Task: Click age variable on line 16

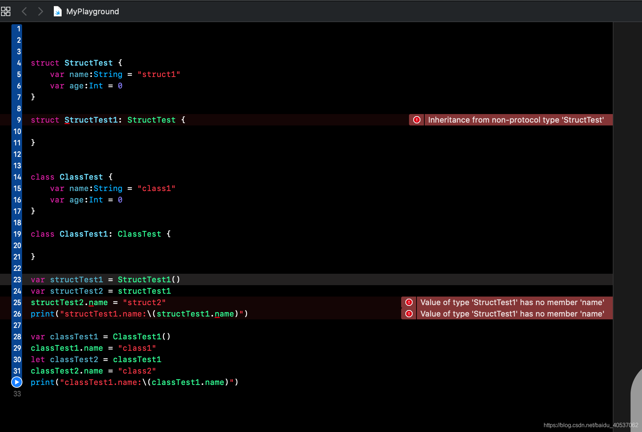Action: (76, 200)
